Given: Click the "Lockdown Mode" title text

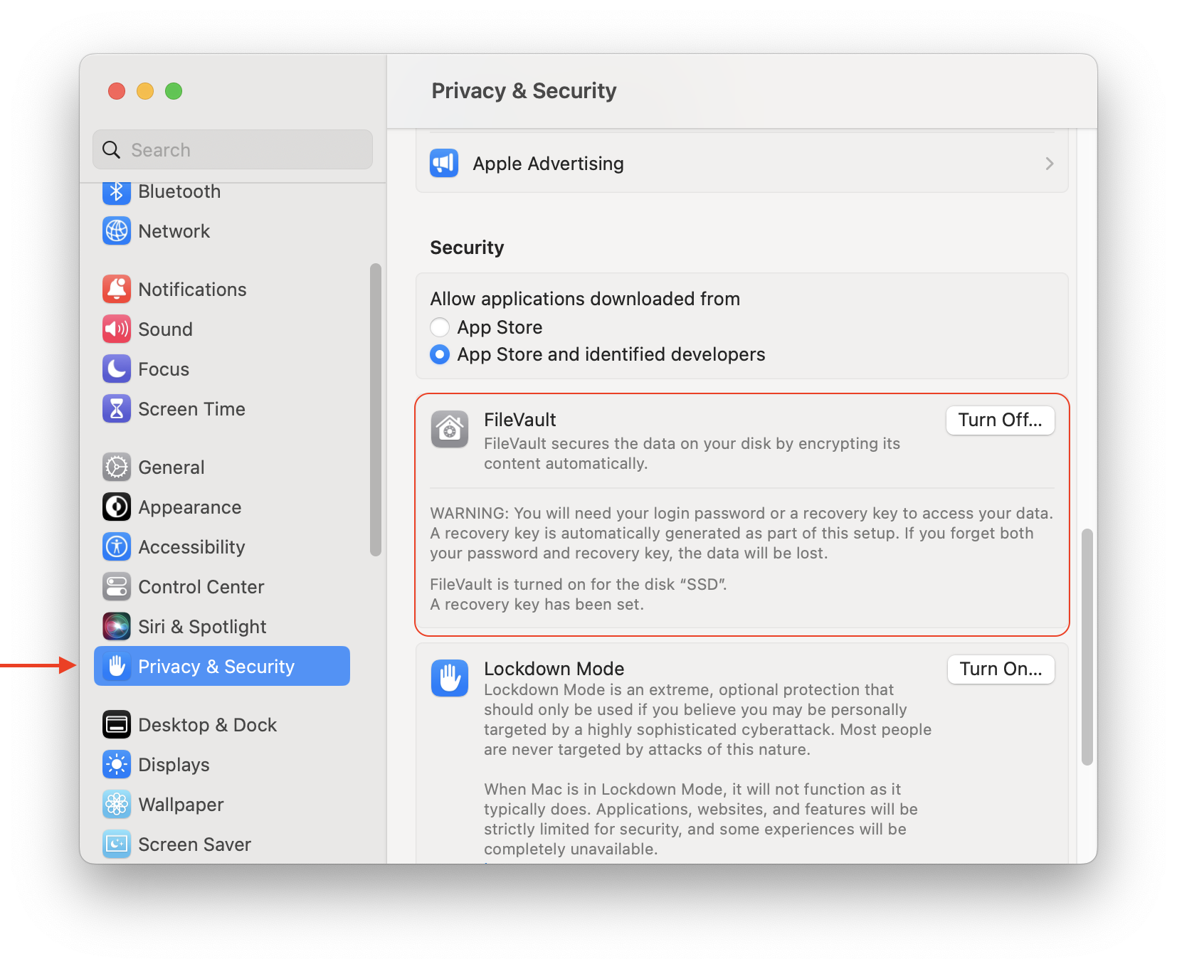Looking at the screenshot, I should [554, 669].
